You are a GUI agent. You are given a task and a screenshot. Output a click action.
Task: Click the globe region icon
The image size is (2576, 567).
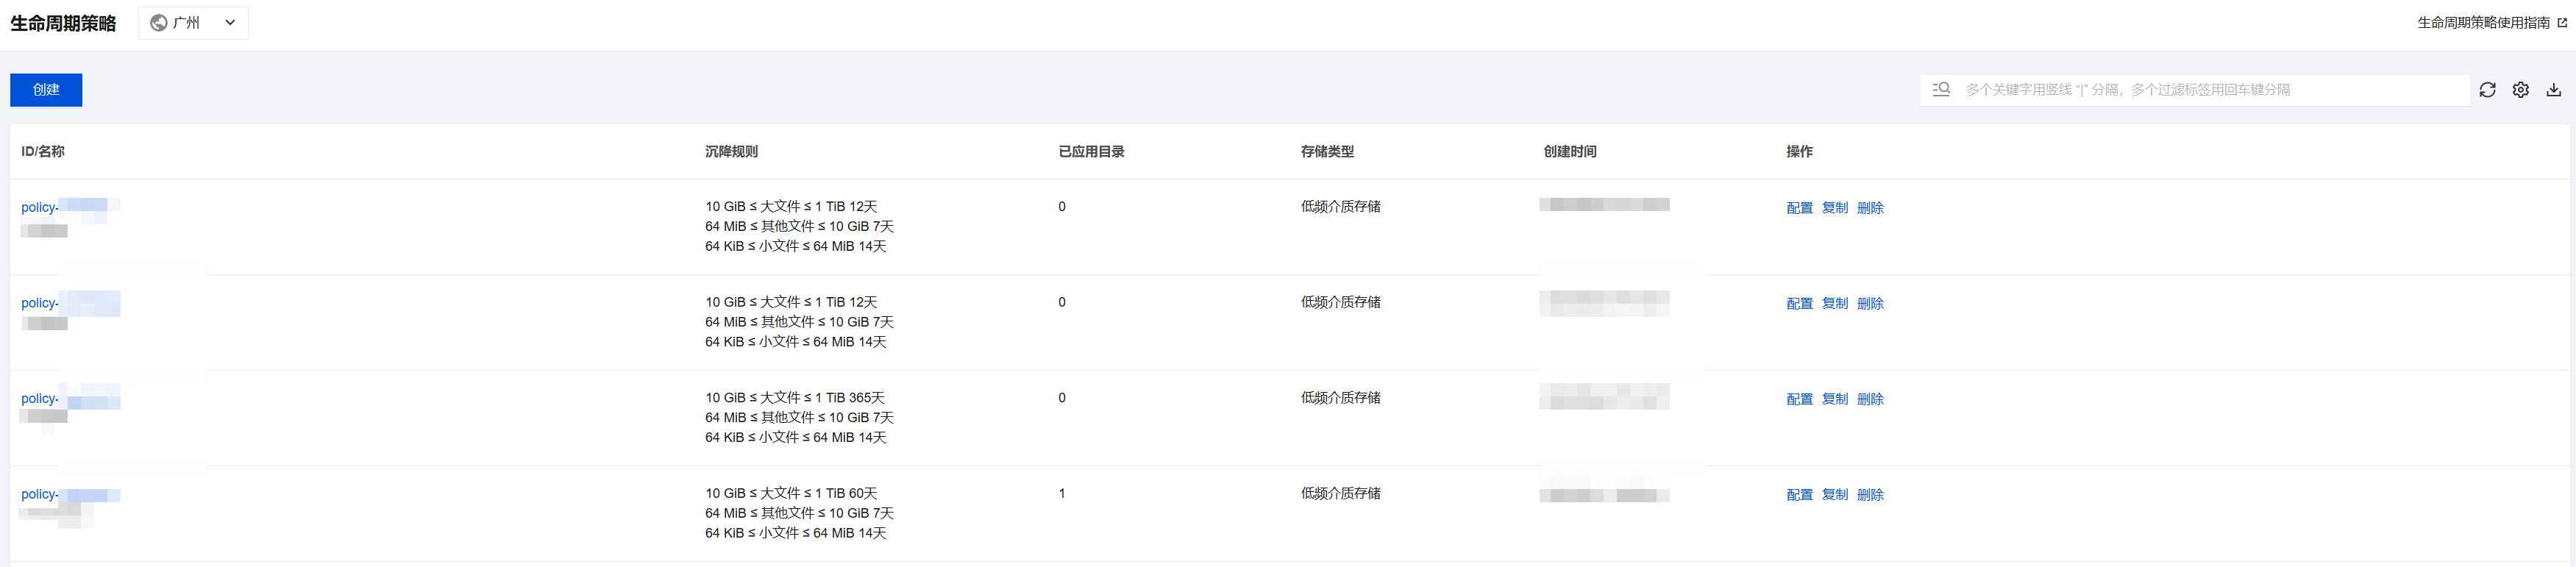(x=159, y=23)
